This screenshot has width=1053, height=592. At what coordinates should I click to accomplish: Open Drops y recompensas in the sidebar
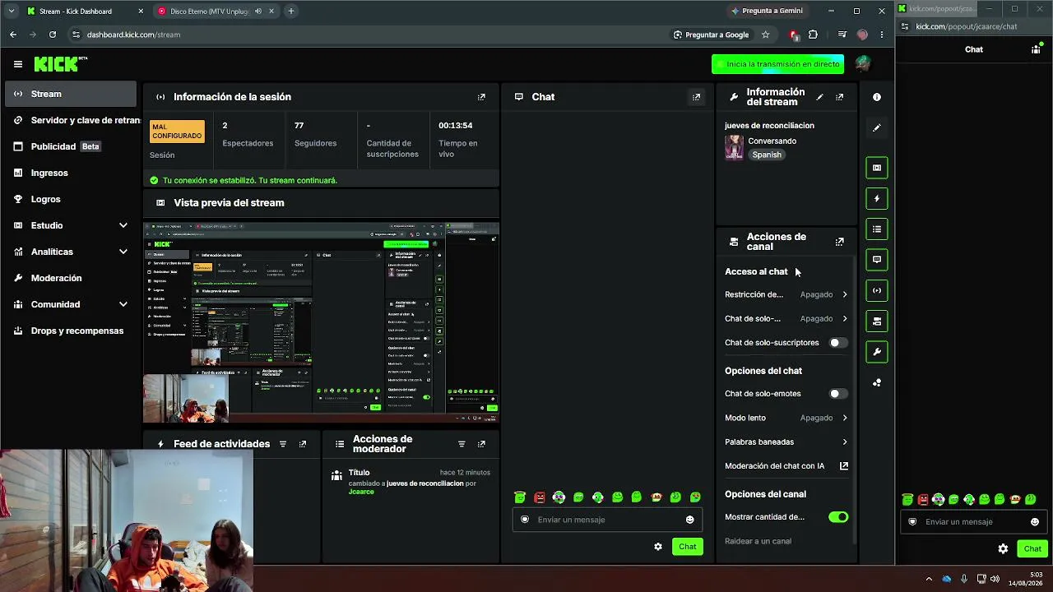coord(71,331)
